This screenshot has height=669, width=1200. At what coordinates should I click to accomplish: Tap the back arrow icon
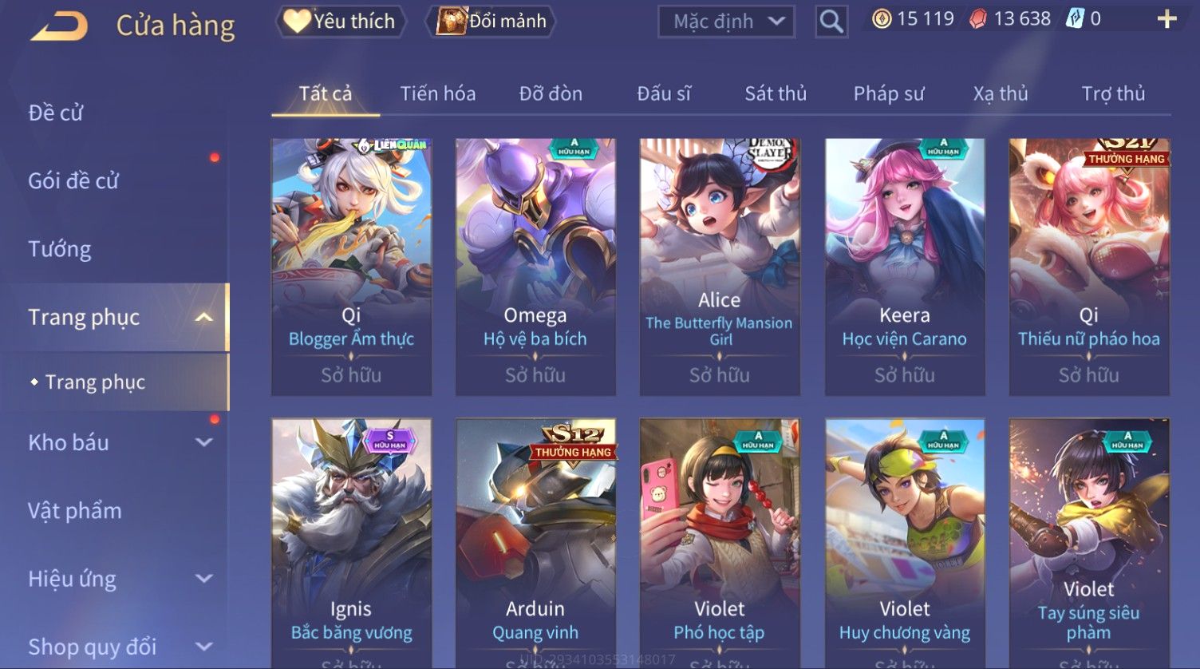coord(59,26)
